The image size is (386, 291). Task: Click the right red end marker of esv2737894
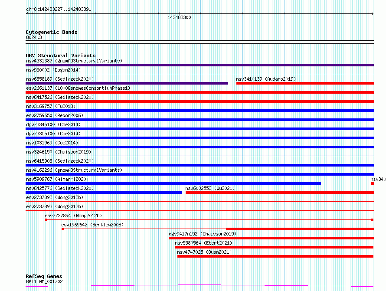[372, 220]
